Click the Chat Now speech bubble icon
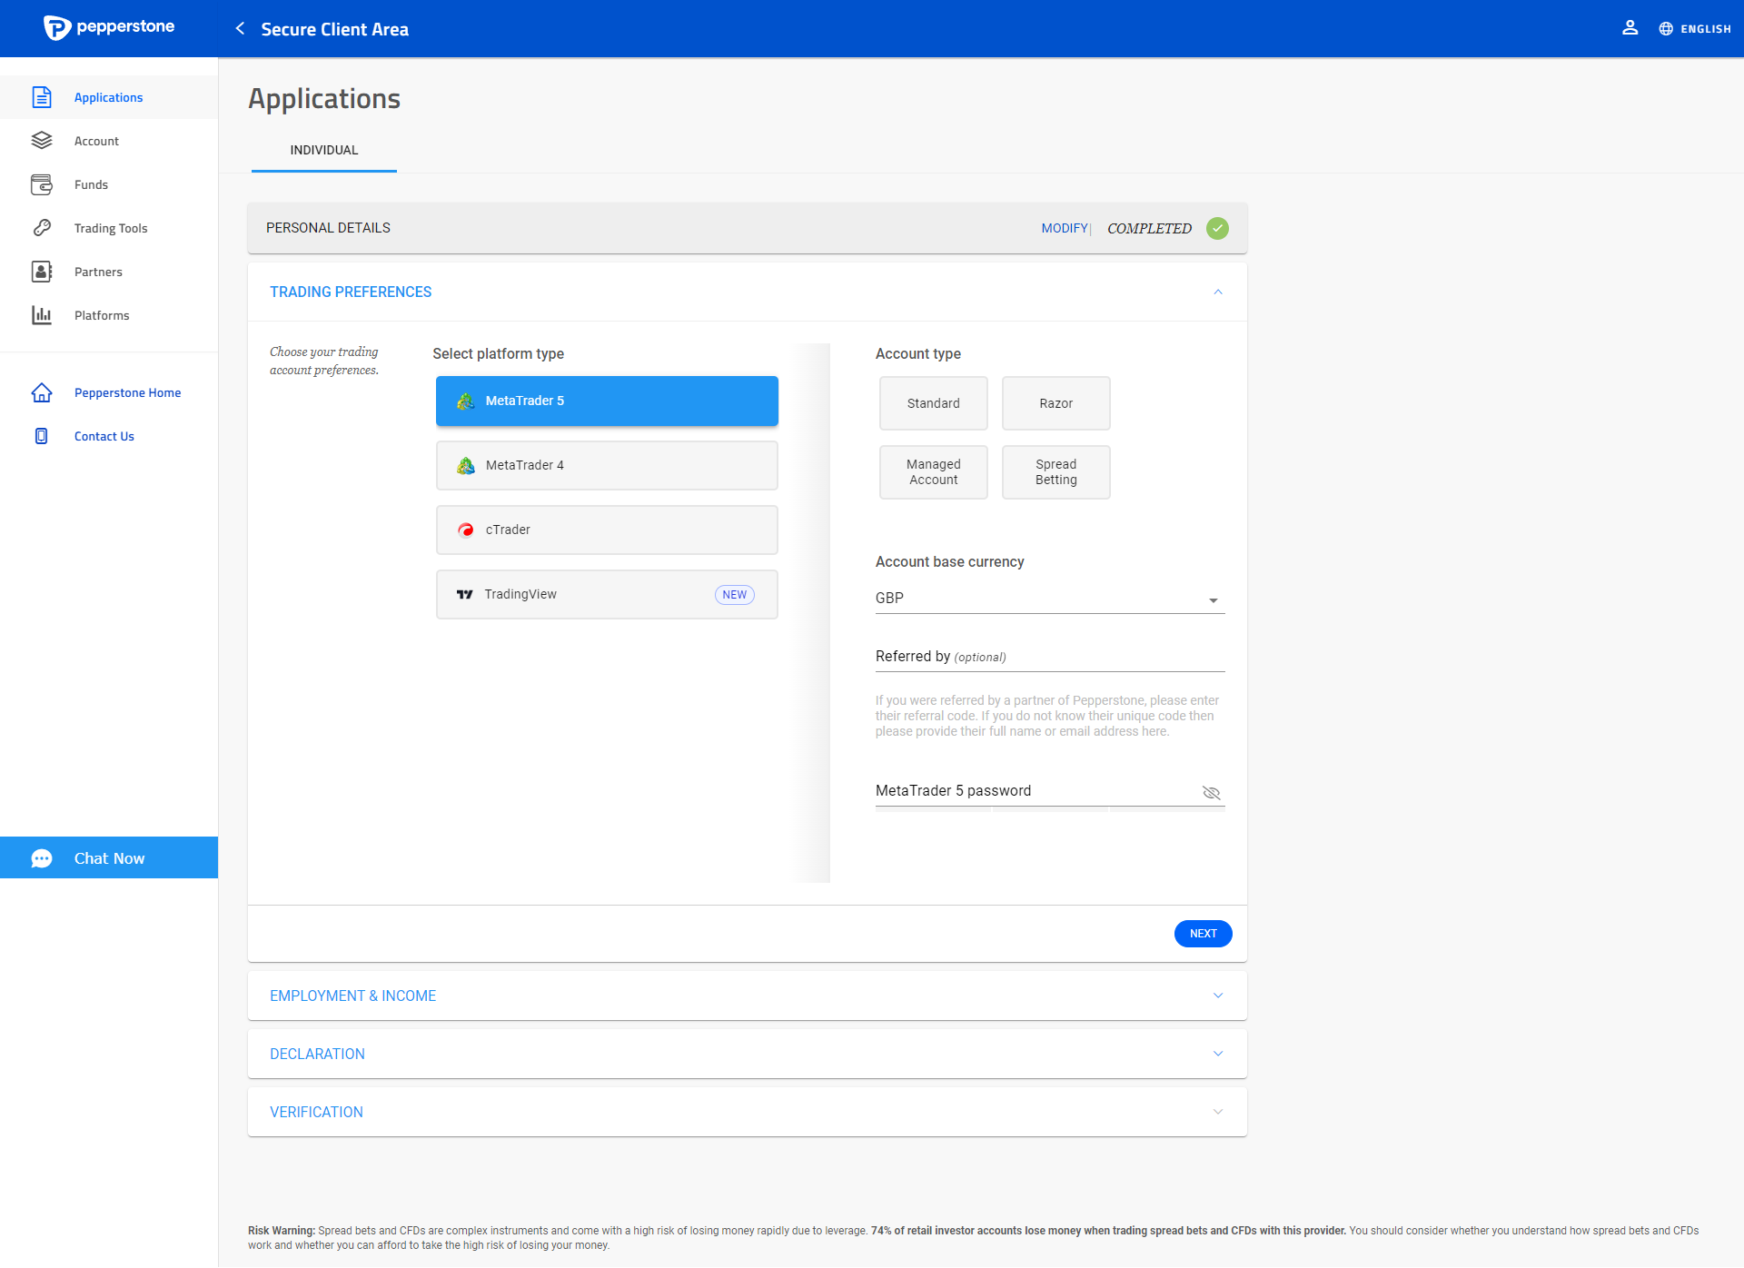The width and height of the screenshot is (1744, 1268). 42,858
